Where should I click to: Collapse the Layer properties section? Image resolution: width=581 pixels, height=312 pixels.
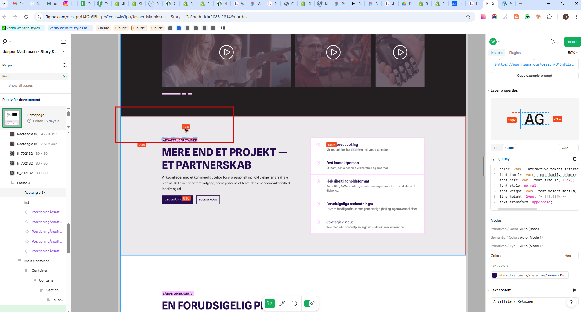[x=488, y=90]
